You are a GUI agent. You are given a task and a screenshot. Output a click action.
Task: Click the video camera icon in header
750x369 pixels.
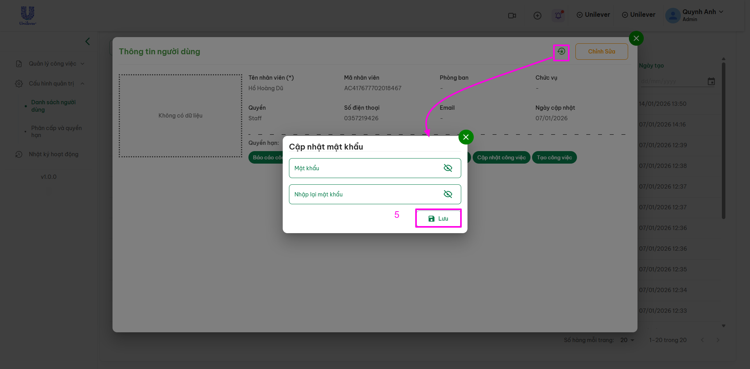pos(512,15)
